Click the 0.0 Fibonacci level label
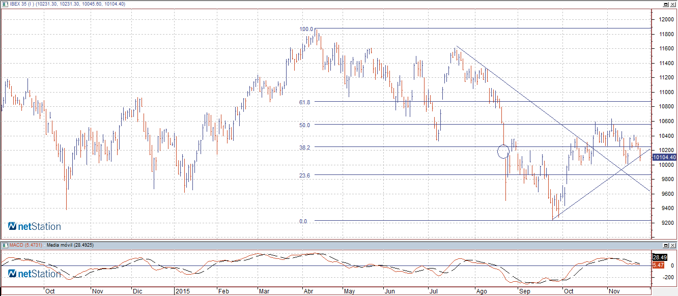The height and width of the screenshot is (296, 678). click(303, 221)
